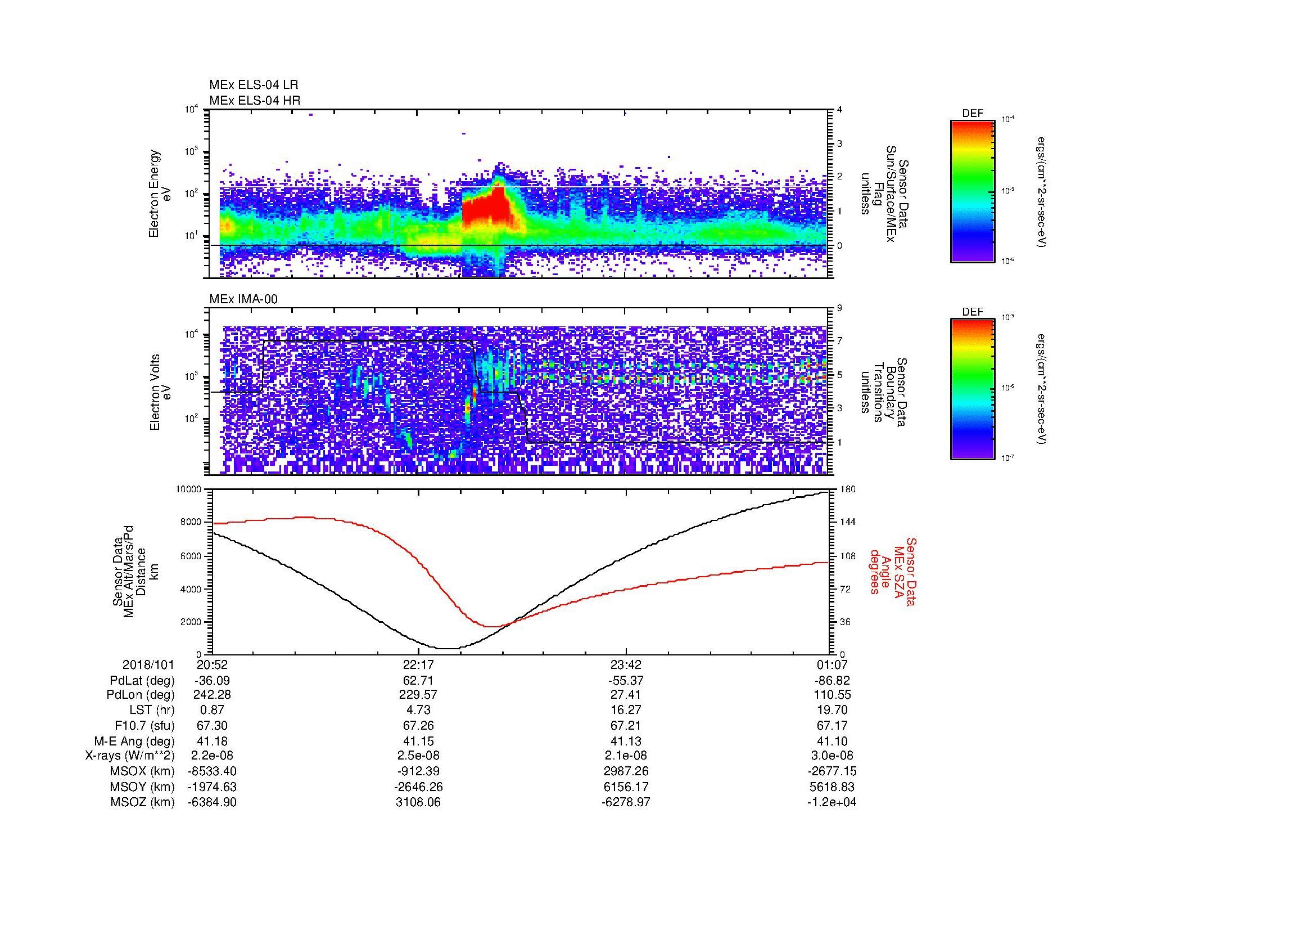Image resolution: width=1315 pixels, height=930 pixels.
Task: Click the PdLon value 229.57
Action: (419, 695)
